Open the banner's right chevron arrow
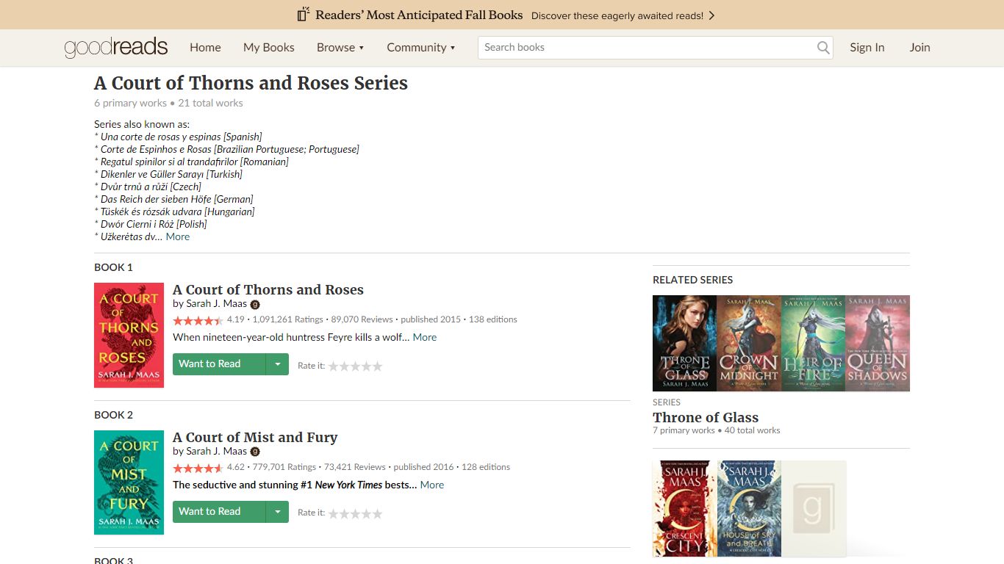Viewport: 1004px width, 564px height. point(711,15)
